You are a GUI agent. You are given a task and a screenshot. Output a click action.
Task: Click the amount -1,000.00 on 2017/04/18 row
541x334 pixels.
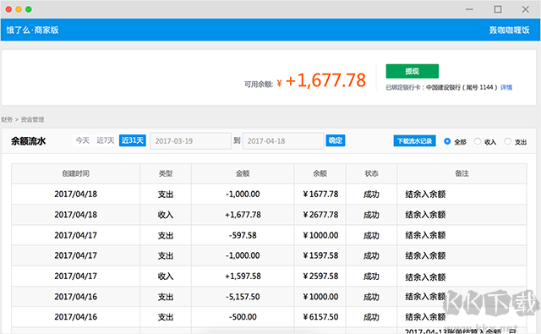243,194
